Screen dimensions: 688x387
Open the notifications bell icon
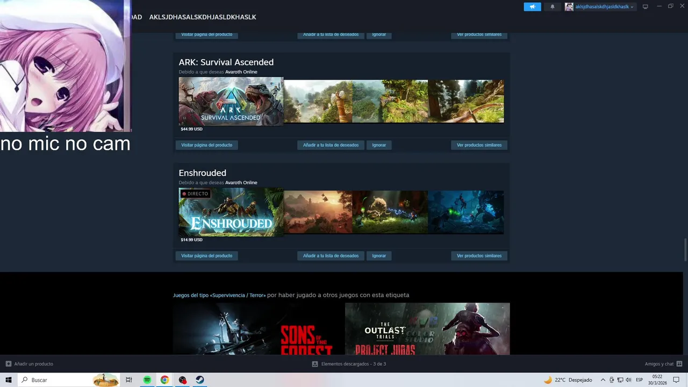pos(553,6)
